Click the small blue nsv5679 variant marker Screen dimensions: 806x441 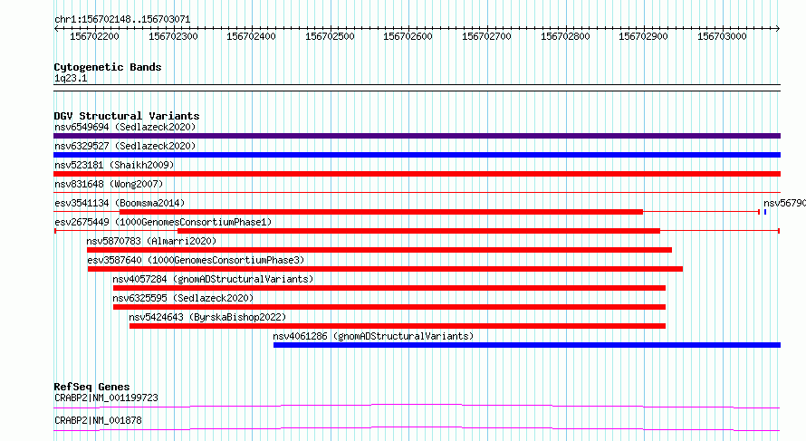pos(765,212)
